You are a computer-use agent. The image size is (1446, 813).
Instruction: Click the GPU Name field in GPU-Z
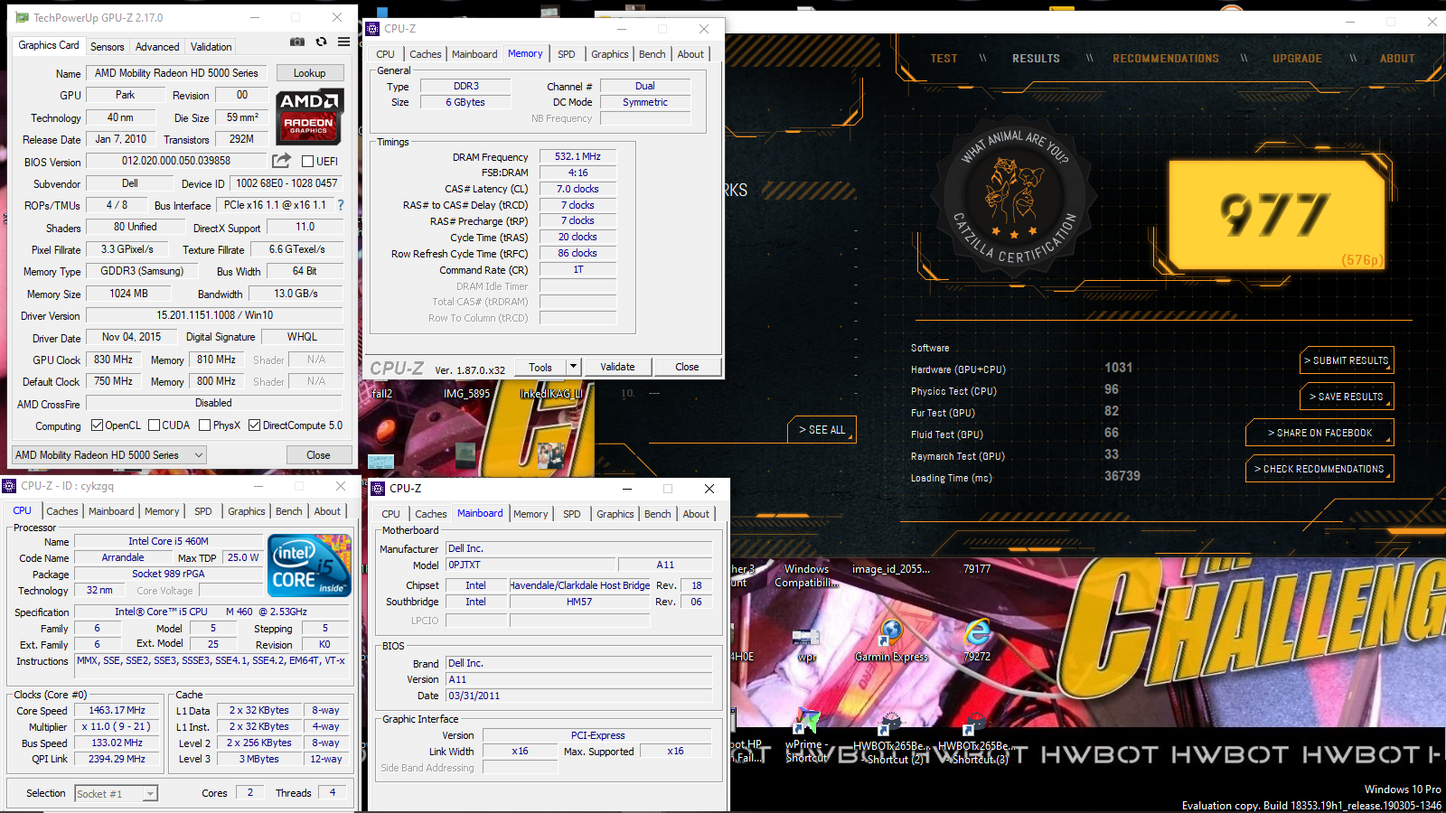pos(176,73)
